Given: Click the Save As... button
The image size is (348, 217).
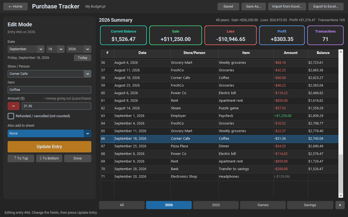Looking at the screenshot, I should (254, 7).
